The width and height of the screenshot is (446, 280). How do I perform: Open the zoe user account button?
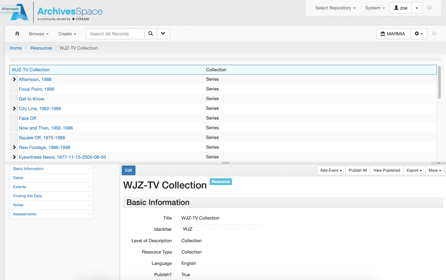[400, 8]
